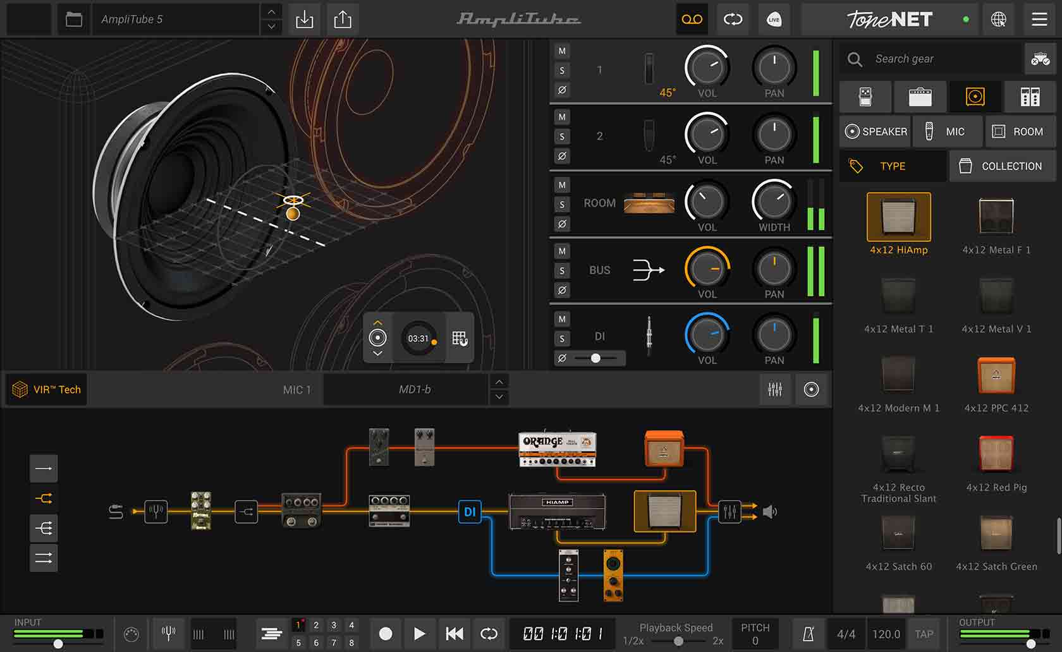The image size is (1062, 652).
Task: Solo the BUS channel
Action: [561, 270]
